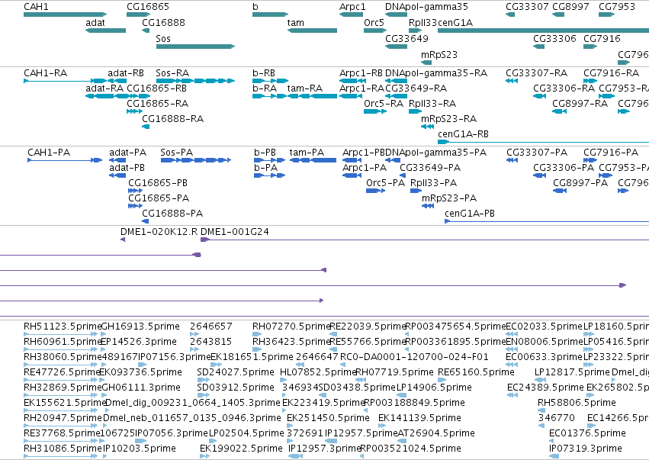Click the RH51123.5prime EST label
This screenshot has width=649, height=460.
pyautogui.click(x=63, y=327)
